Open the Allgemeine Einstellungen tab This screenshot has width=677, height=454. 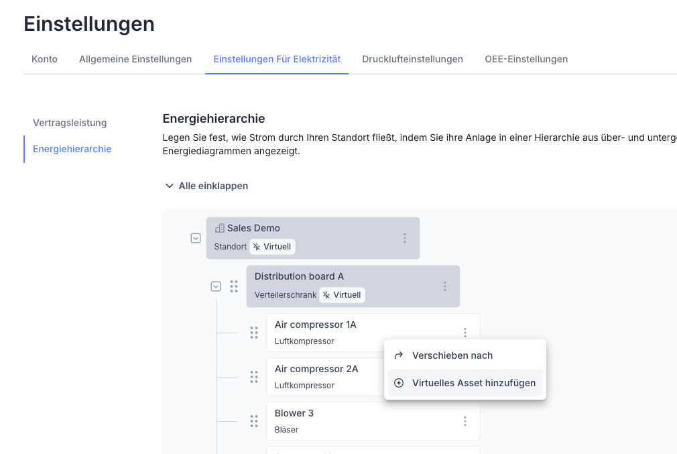point(135,59)
